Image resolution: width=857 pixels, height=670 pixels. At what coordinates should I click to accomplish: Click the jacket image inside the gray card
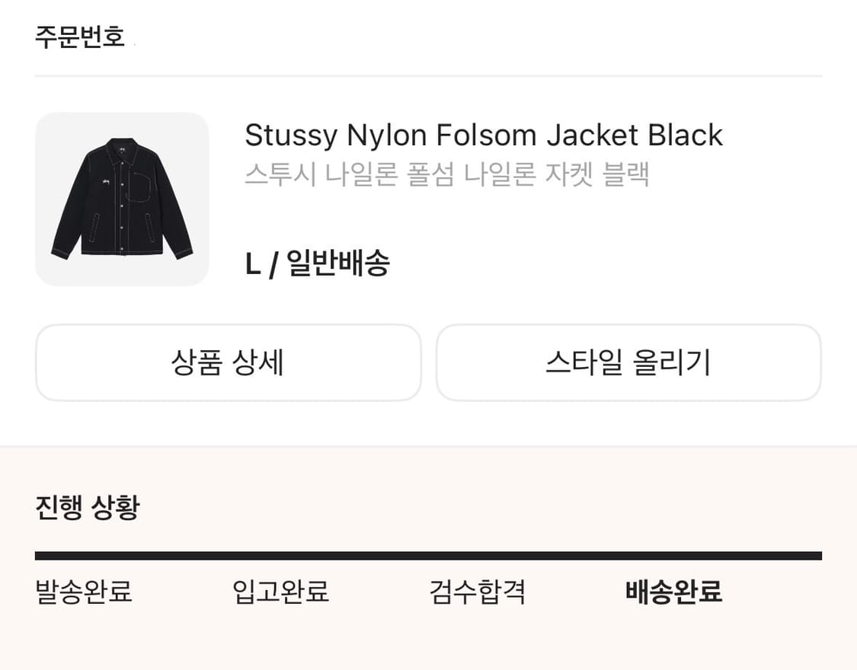pos(122,199)
